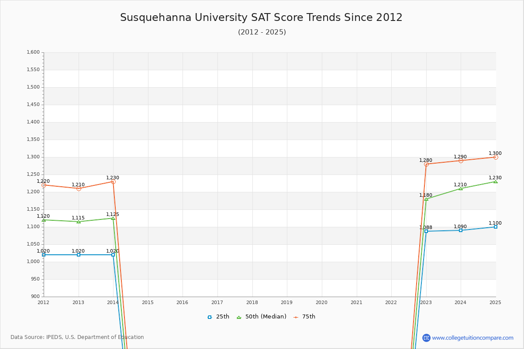Click the 900 y-axis label
The height and width of the screenshot is (349, 524).
click(x=35, y=297)
